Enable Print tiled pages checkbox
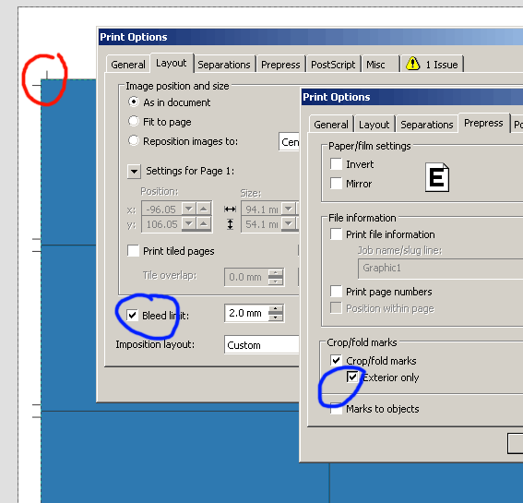 [x=133, y=251]
